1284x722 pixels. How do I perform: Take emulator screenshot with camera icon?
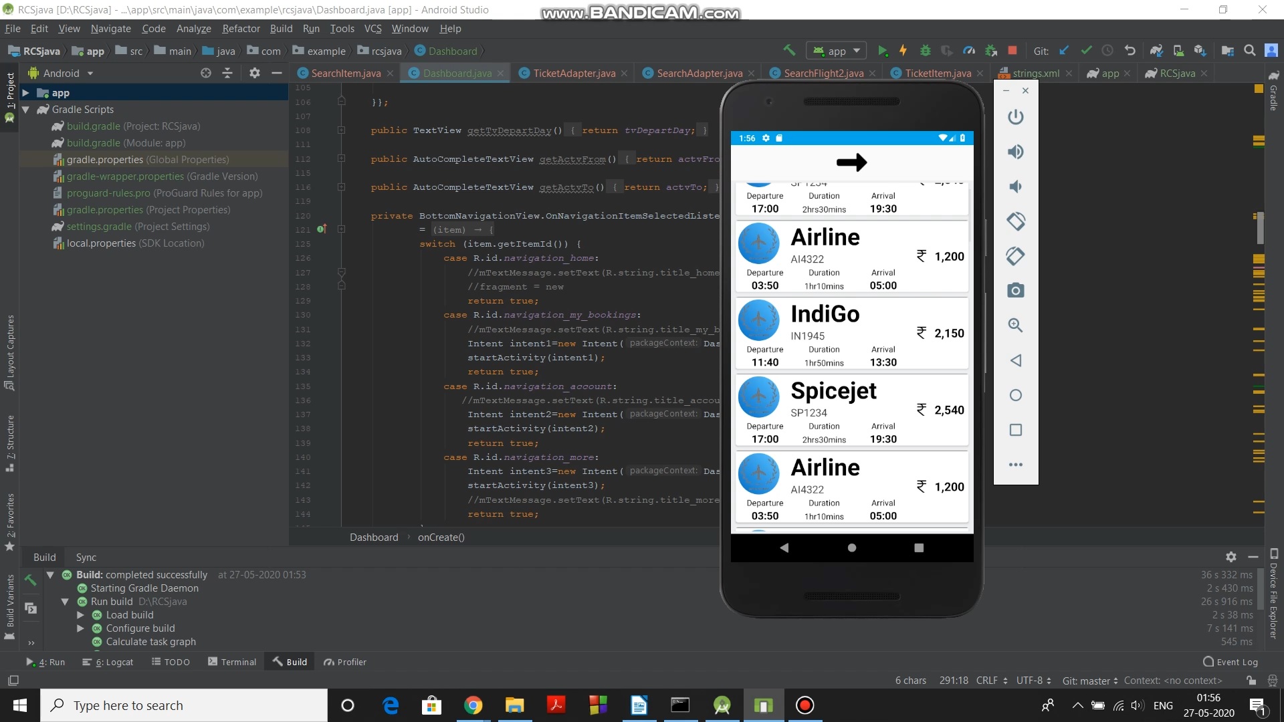pyautogui.click(x=1016, y=291)
